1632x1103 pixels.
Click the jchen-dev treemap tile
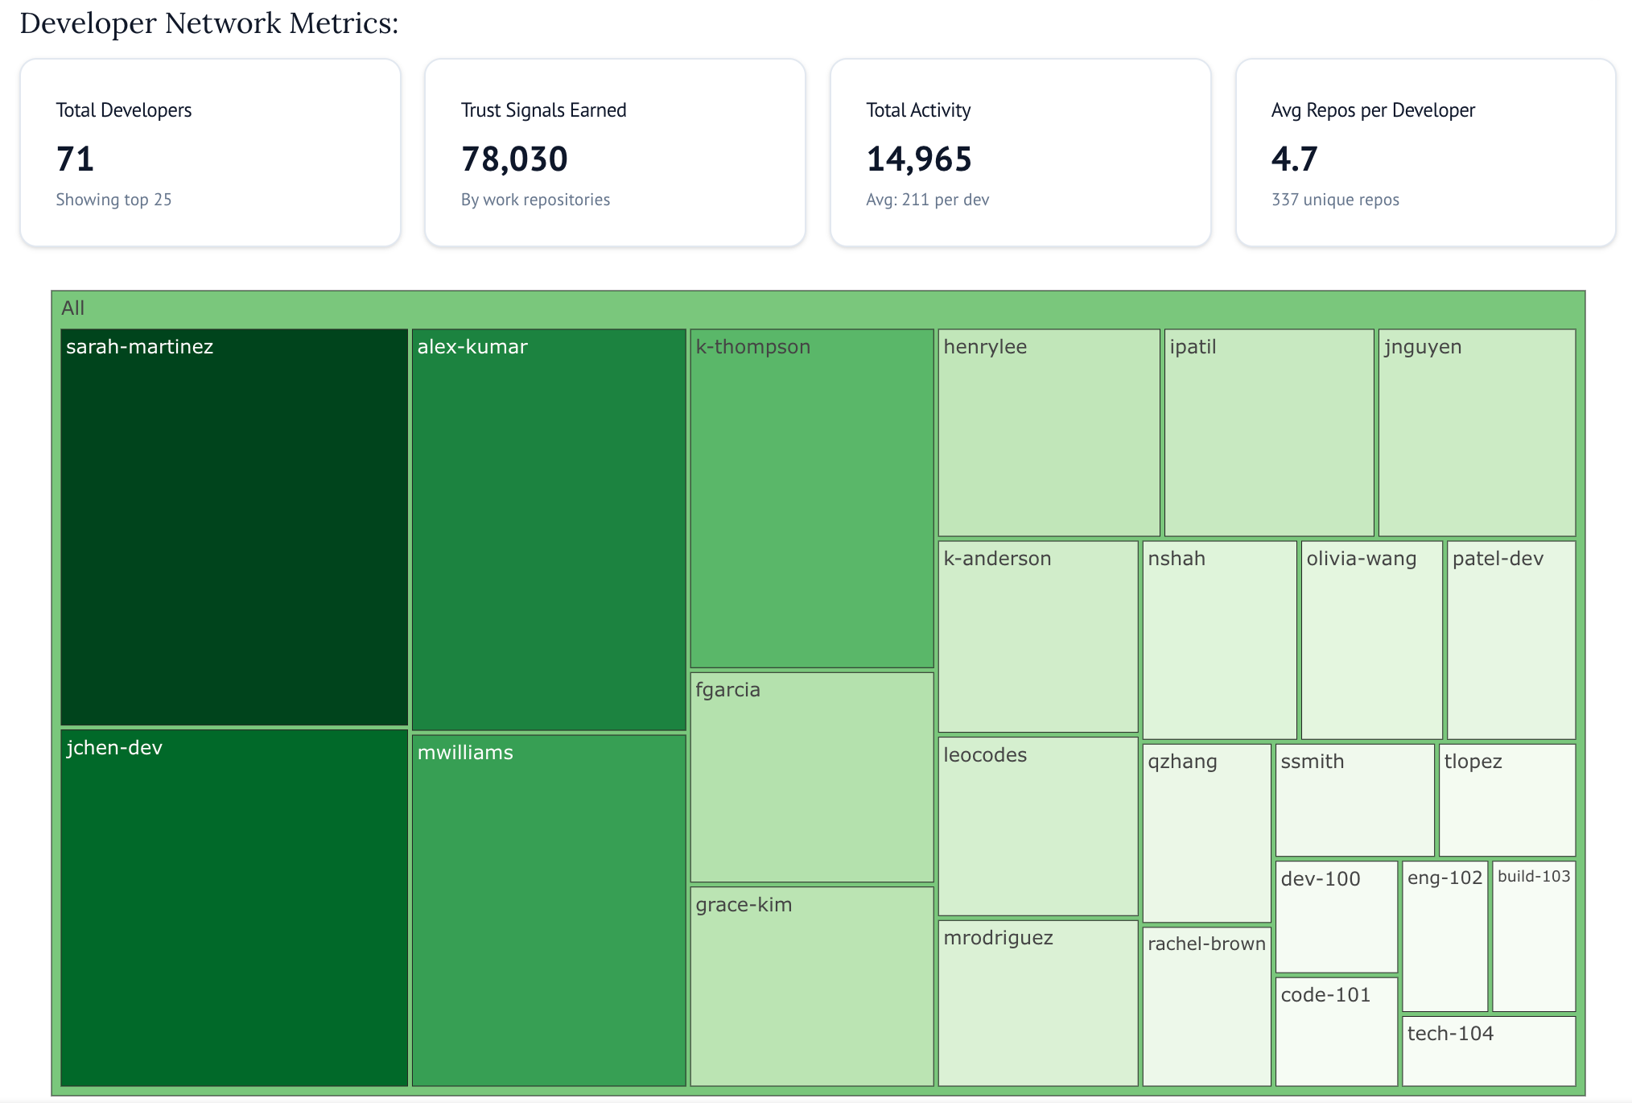pos(233,907)
